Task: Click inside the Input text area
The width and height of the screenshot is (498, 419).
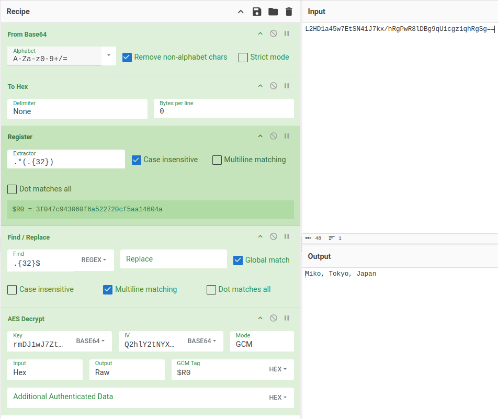Action: click(x=400, y=131)
